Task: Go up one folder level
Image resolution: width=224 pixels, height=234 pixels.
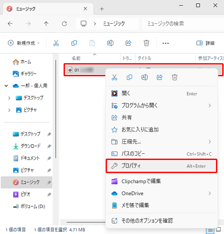Action: point(46,24)
